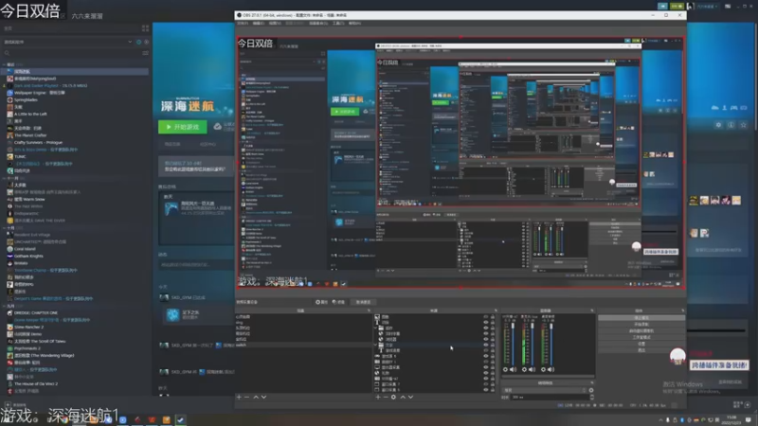Collapse the 十月 category in Steam library
The height and width of the screenshot is (426, 758).
coord(5,228)
